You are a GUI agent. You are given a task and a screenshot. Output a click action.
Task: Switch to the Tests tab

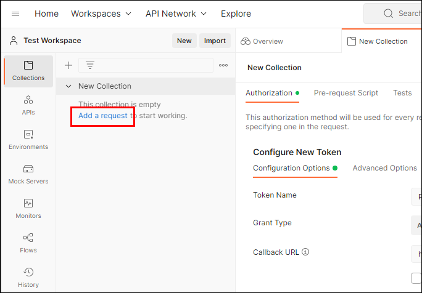click(x=402, y=93)
